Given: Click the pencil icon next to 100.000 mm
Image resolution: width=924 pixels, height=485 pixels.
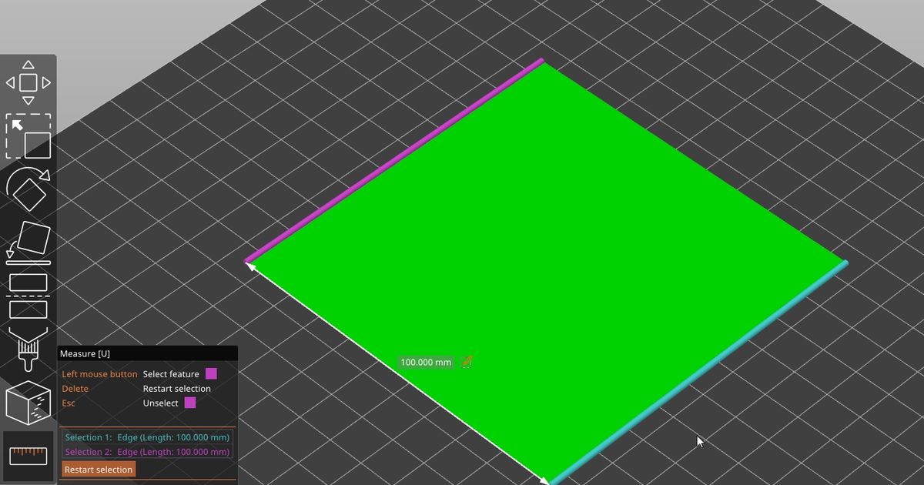Looking at the screenshot, I should pos(467,361).
